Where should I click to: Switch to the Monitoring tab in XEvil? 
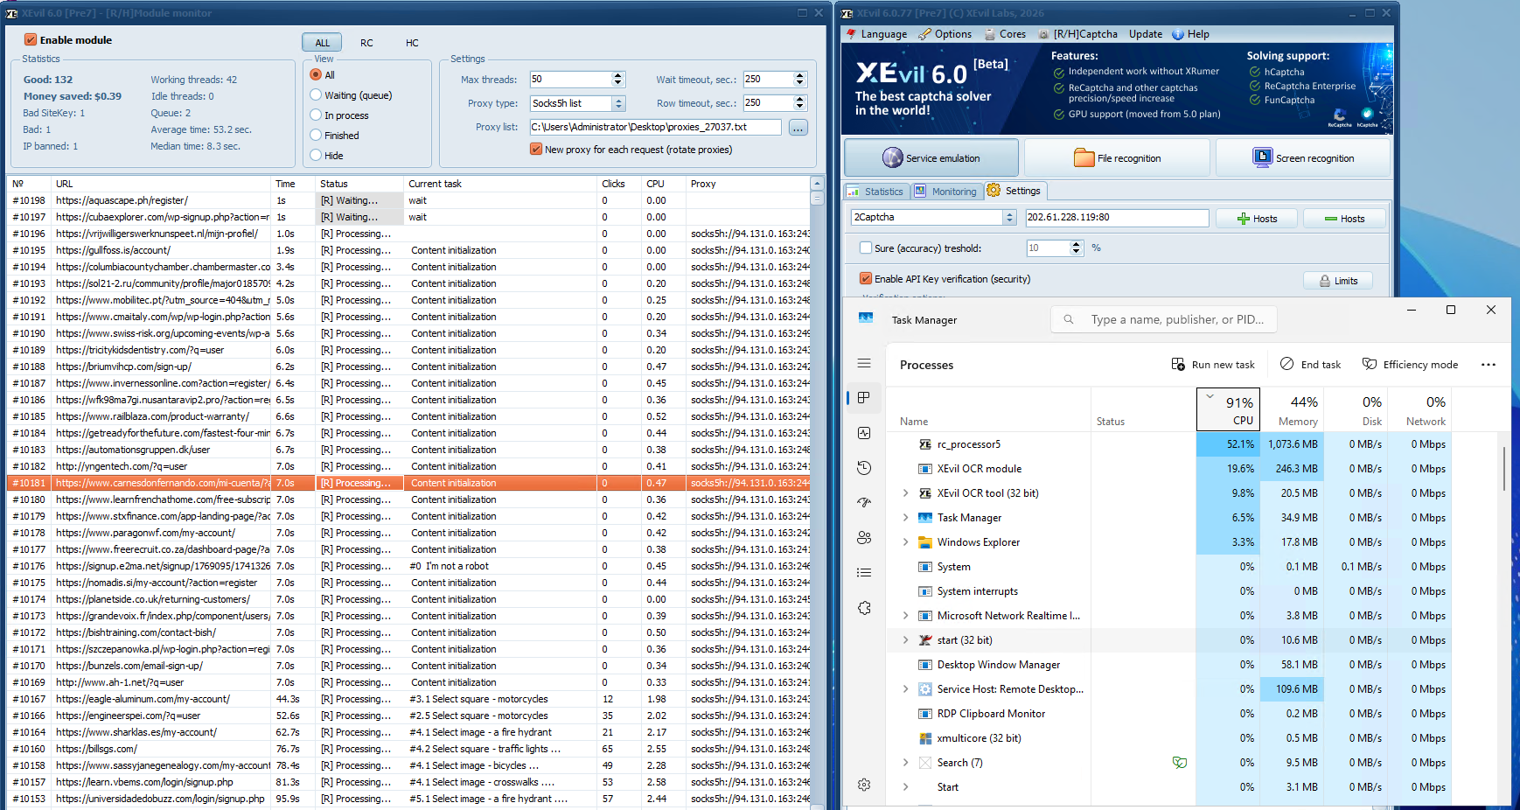click(x=945, y=192)
